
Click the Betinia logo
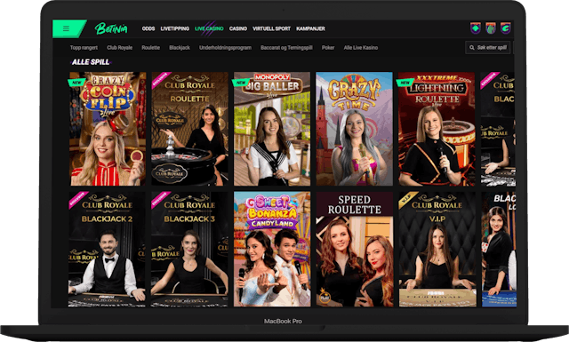click(111, 28)
